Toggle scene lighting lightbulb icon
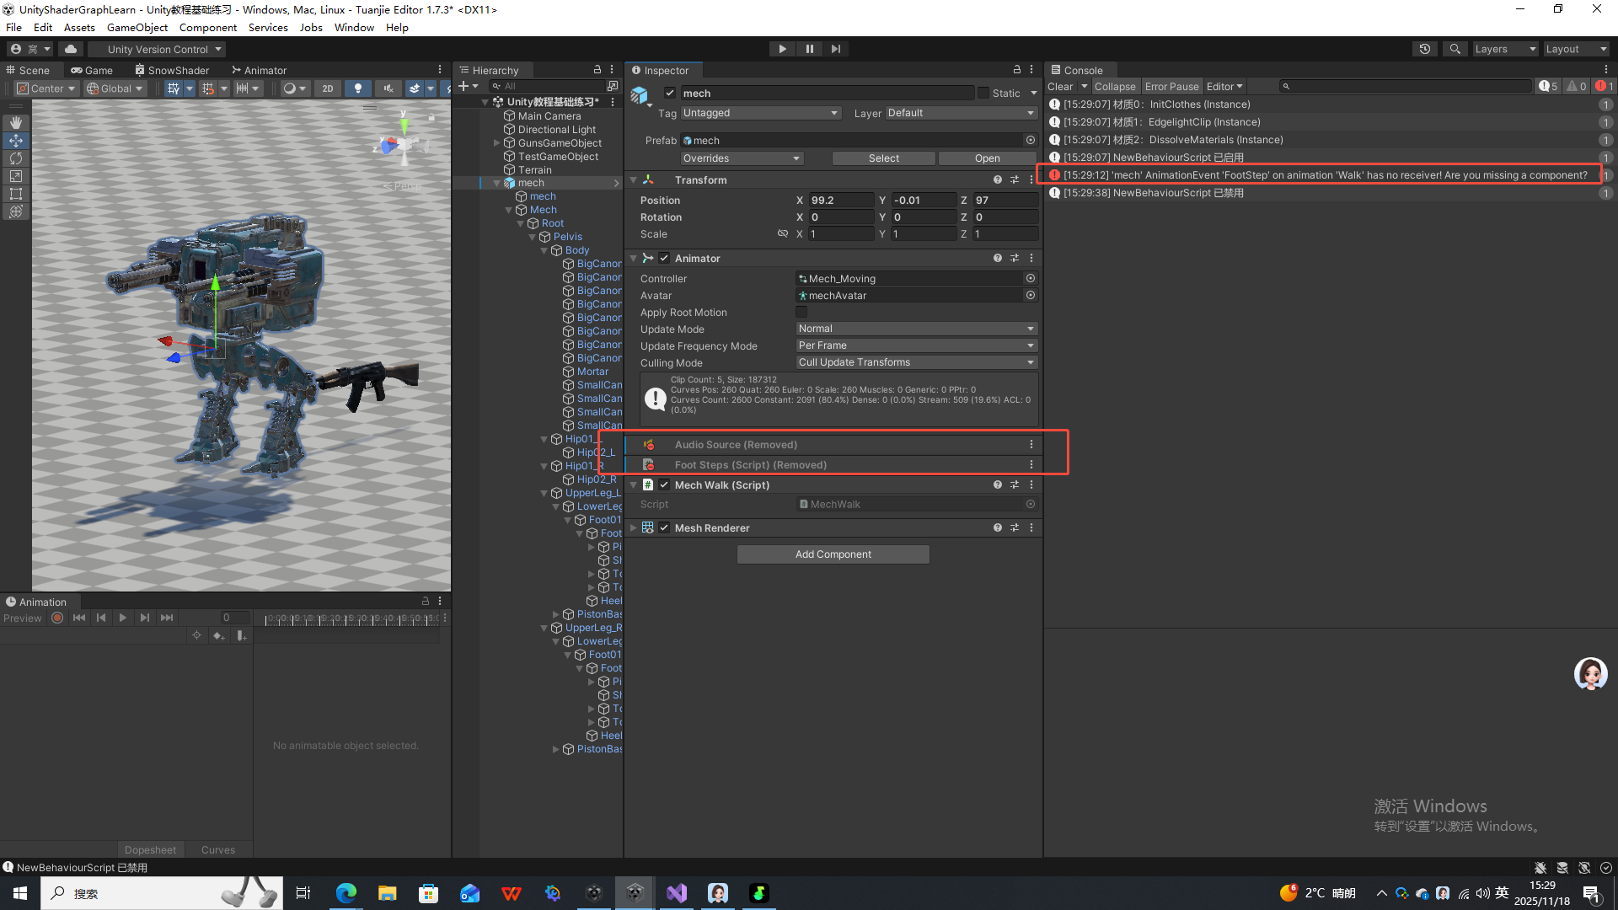The width and height of the screenshot is (1618, 910). [358, 88]
